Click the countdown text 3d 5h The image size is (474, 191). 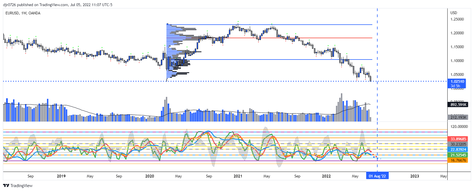[455, 86]
